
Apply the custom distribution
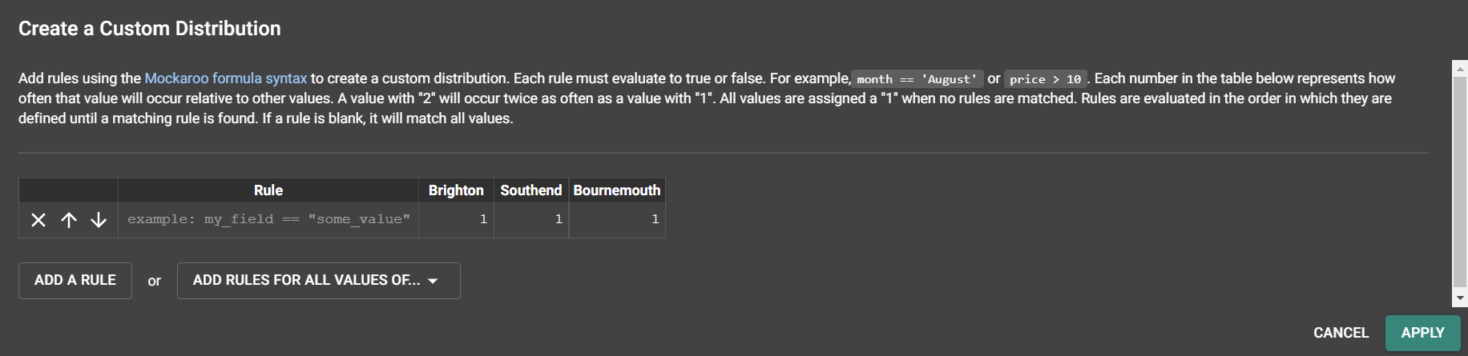1422,333
